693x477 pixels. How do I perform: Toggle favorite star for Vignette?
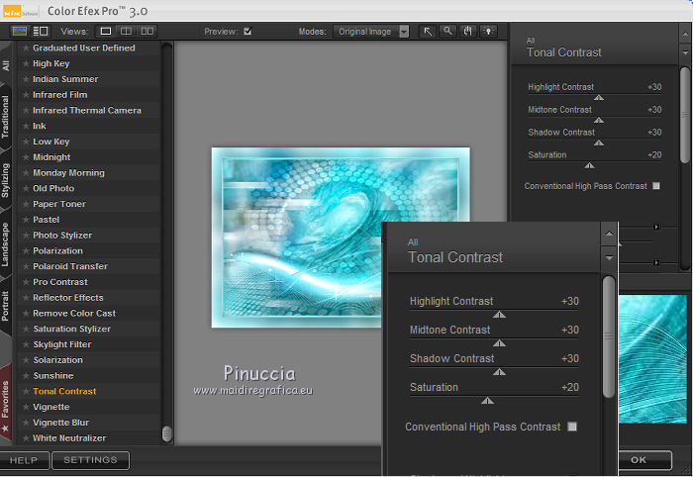(x=26, y=407)
